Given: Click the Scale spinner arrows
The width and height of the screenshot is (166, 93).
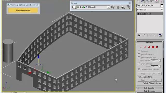Looking at the screenshot, I should pyautogui.click(x=160, y=67).
